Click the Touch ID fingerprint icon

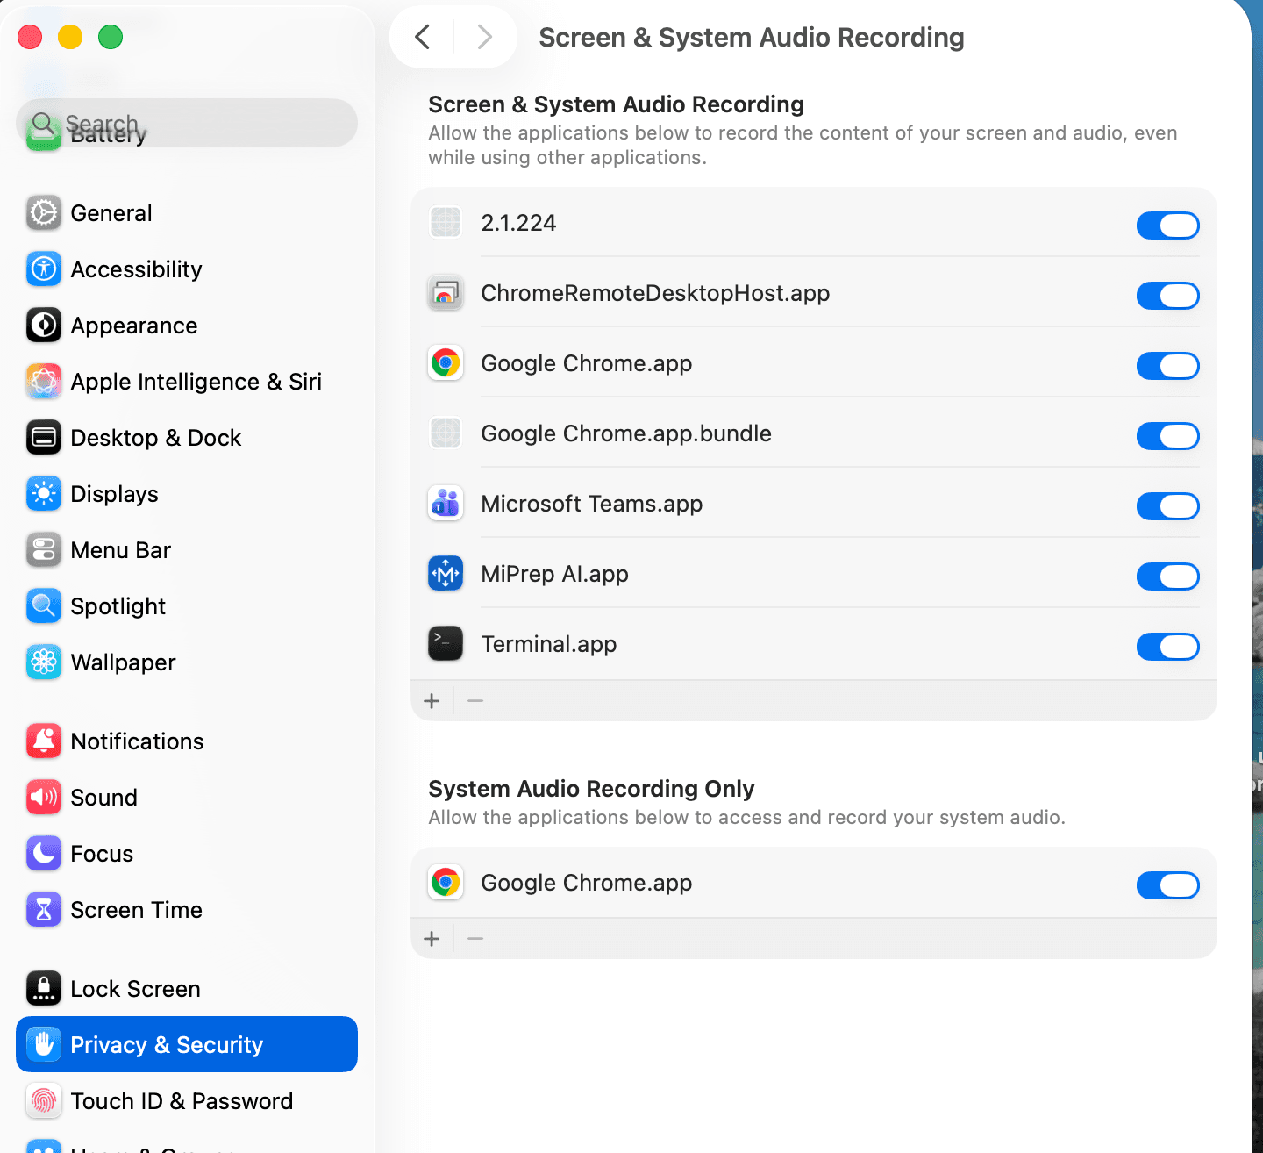[44, 1101]
